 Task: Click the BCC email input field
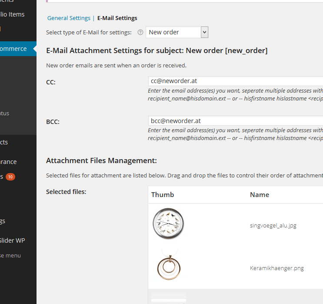point(236,121)
